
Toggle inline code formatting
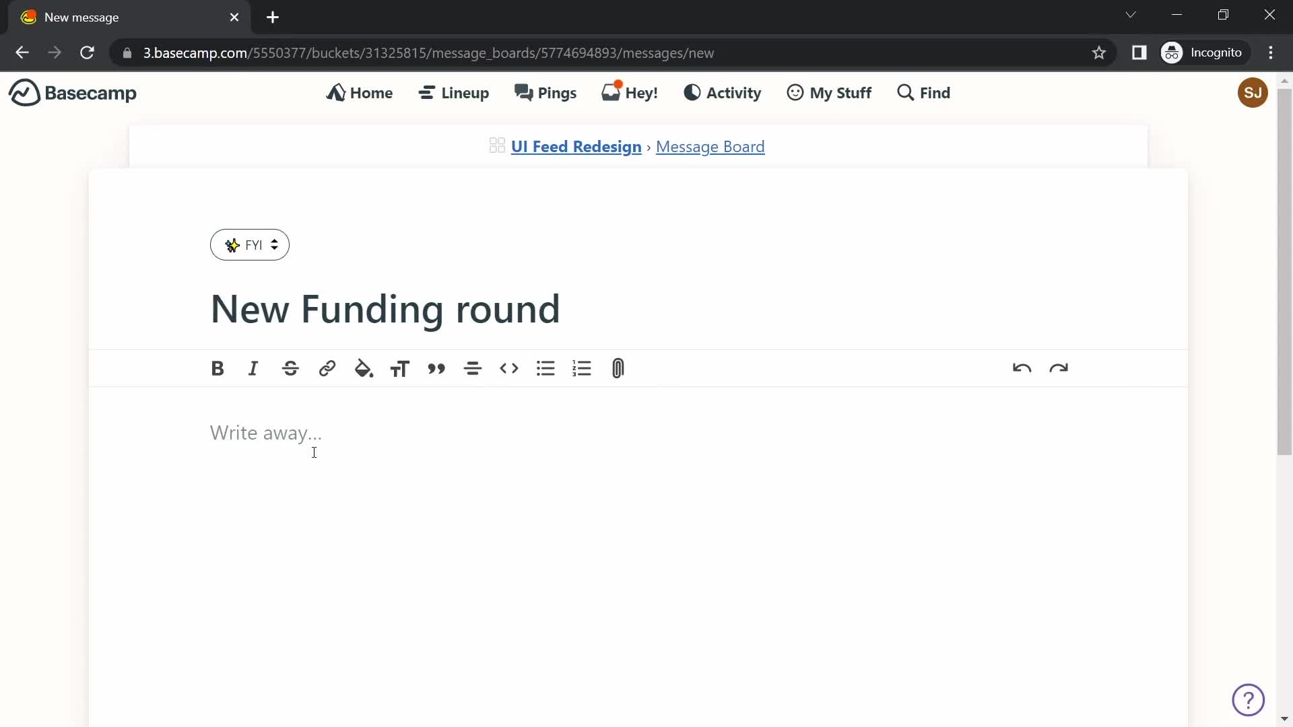coord(510,368)
